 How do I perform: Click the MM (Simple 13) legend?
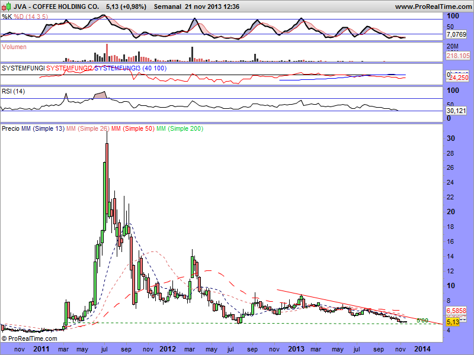tap(43, 128)
